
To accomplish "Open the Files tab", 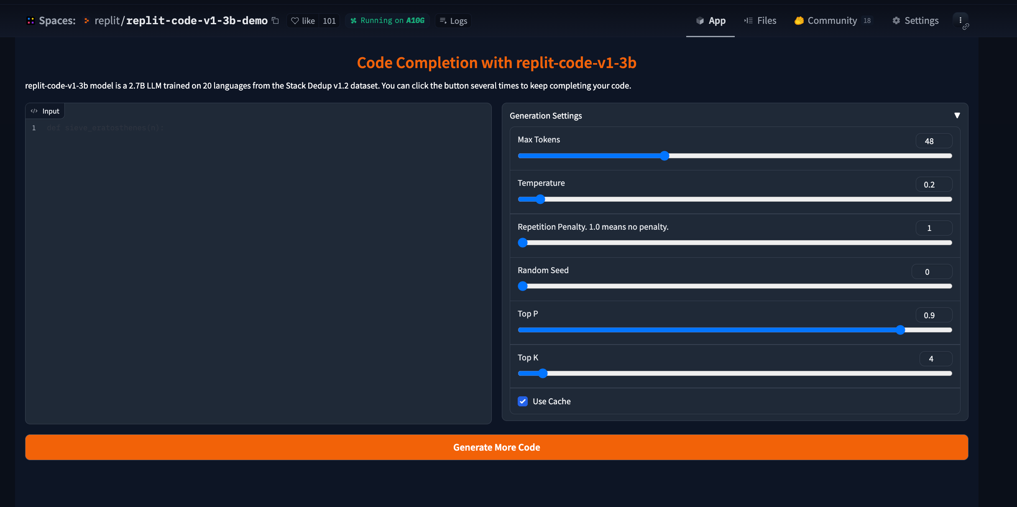I will 760,20.
